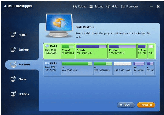Viewport: 164px width, 115px height.
Task: Select the M: 94.31GB partition
Action: click(x=139, y=68)
